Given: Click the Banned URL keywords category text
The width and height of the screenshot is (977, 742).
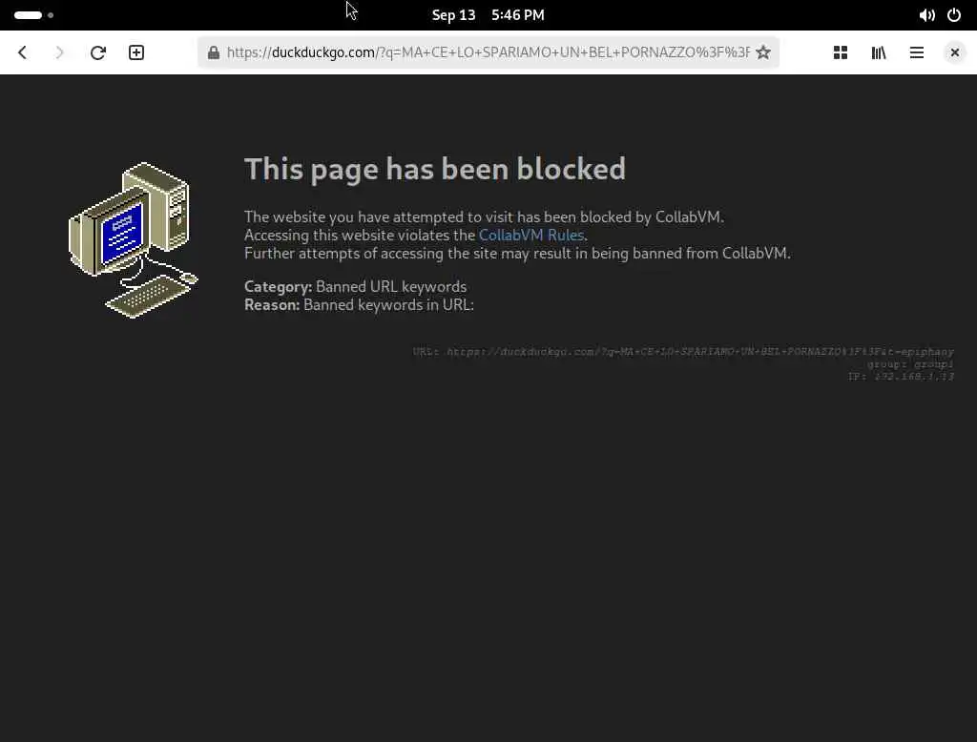Looking at the screenshot, I should pyautogui.click(x=390, y=286).
